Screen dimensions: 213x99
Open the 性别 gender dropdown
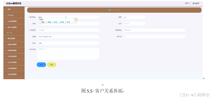134,17
